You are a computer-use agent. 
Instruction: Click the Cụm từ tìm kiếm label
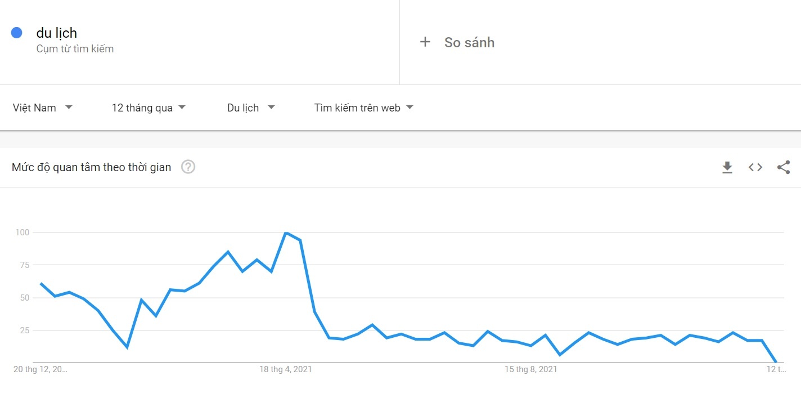(x=75, y=49)
